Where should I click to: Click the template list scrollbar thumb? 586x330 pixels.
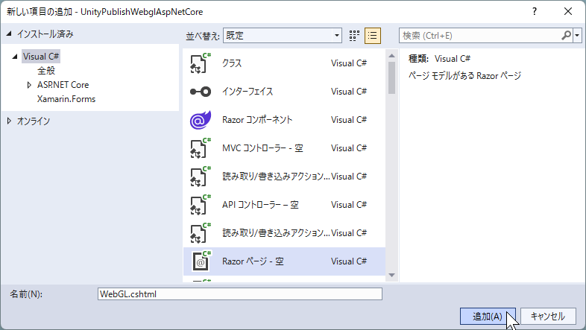(x=391, y=77)
